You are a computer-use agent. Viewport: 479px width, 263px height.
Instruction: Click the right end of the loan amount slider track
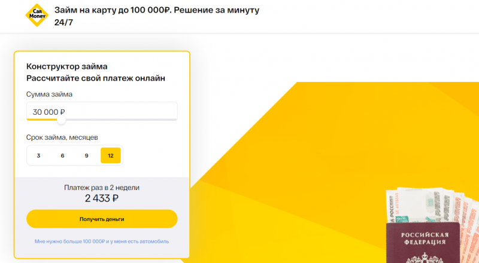(x=176, y=120)
